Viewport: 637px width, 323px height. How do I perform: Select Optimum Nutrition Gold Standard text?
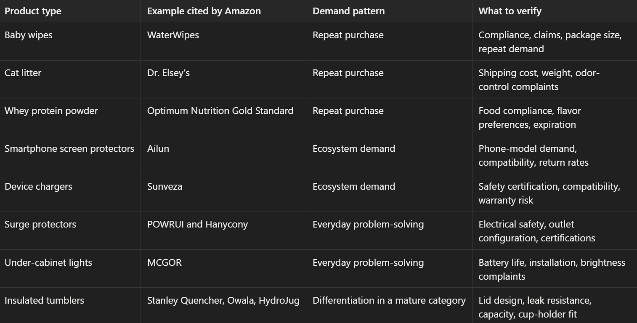click(220, 111)
